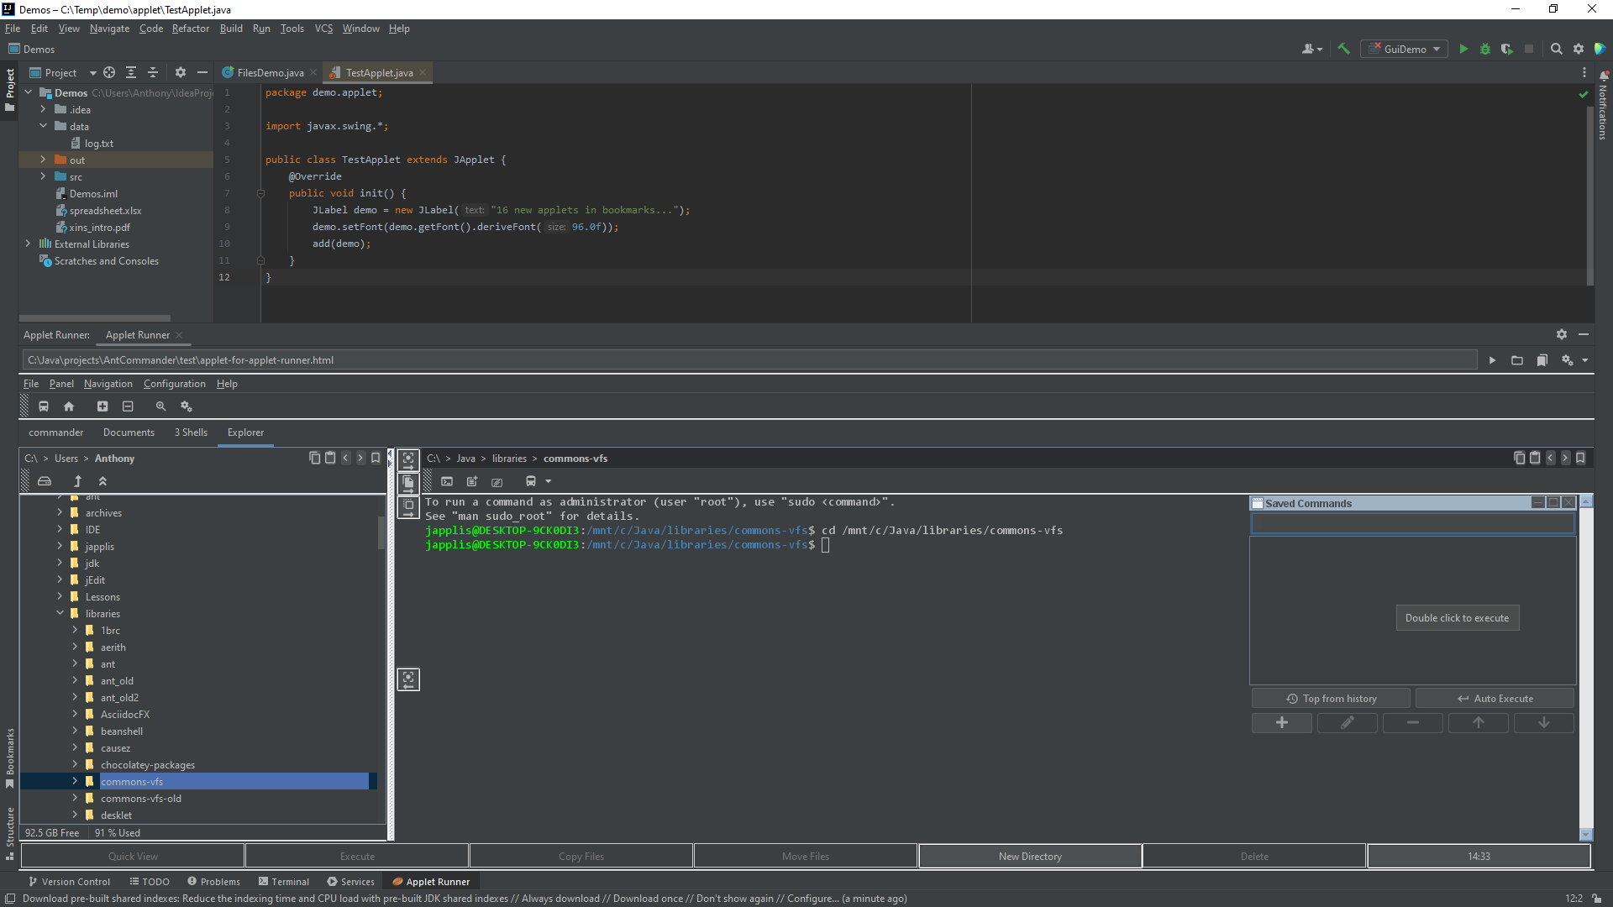Screen dimensions: 1613x907
Task: Click the Terminal tool window button
Action: [x=283, y=882]
